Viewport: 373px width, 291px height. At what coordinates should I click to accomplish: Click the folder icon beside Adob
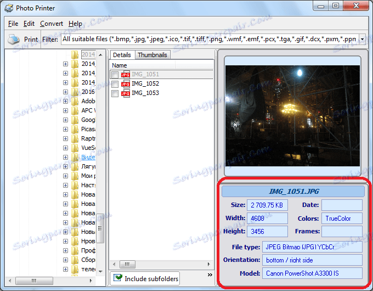tap(75, 101)
